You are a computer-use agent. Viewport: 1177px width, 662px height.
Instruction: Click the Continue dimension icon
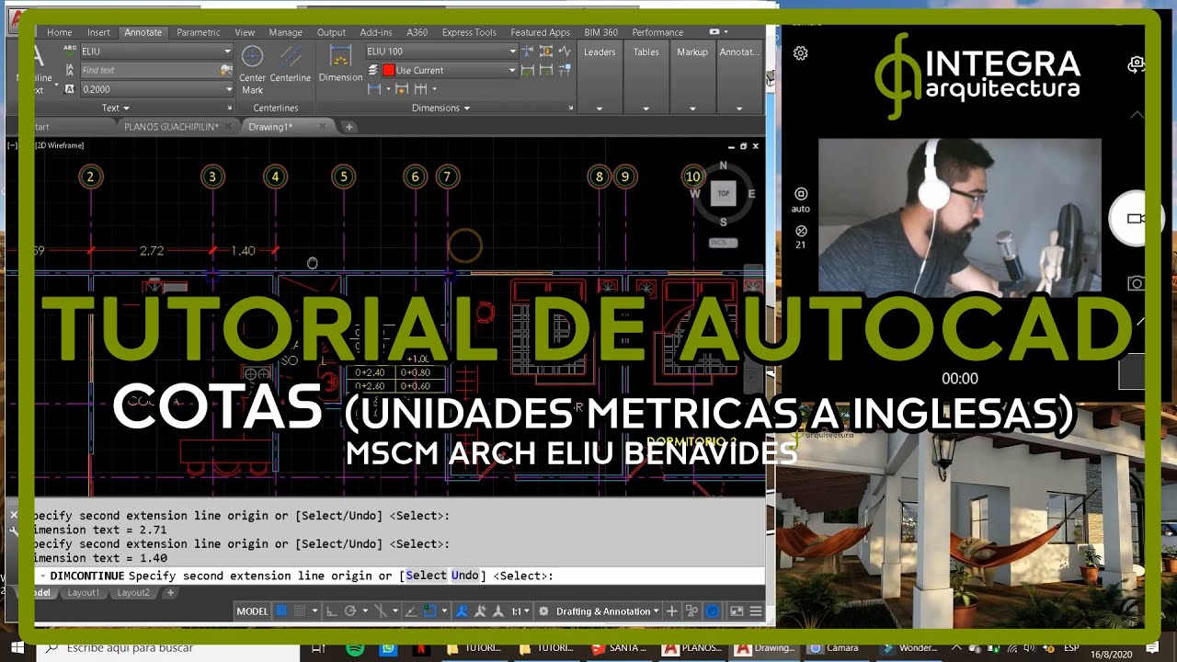pos(420,88)
